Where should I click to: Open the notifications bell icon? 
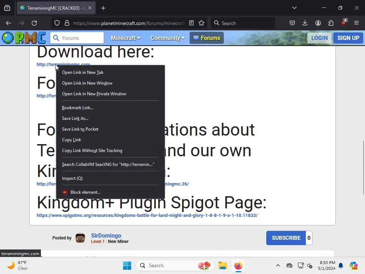click(x=341, y=265)
